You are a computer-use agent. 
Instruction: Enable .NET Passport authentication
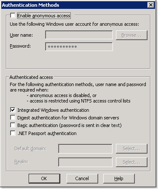click(13, 133)
